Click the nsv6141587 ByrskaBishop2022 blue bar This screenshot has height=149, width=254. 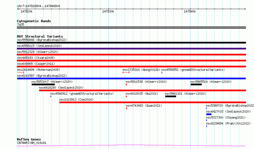[131, 78]
